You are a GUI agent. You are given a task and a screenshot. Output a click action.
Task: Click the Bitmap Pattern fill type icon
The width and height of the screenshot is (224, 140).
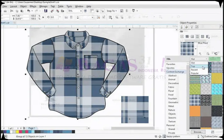click(203, 37)
